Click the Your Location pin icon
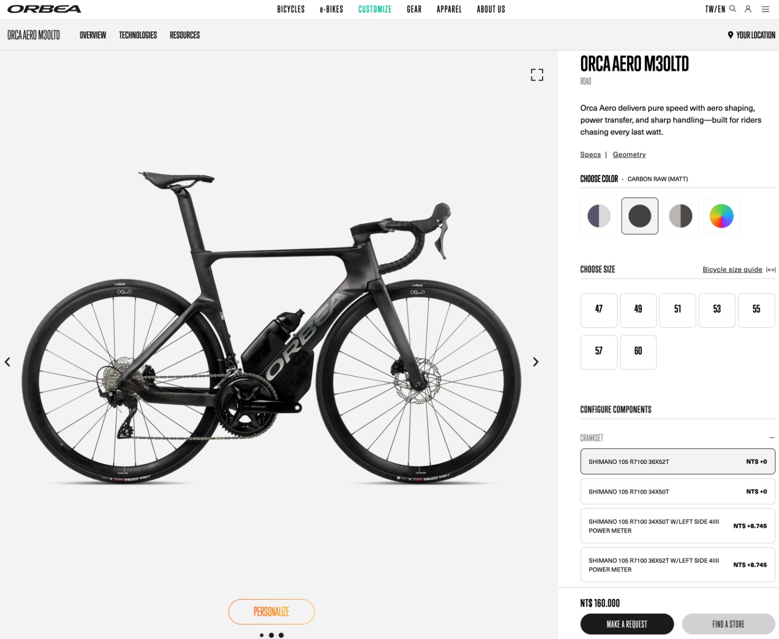Image resolution: width=779 pixels, height=639 pixels. (x=730, y=35)
